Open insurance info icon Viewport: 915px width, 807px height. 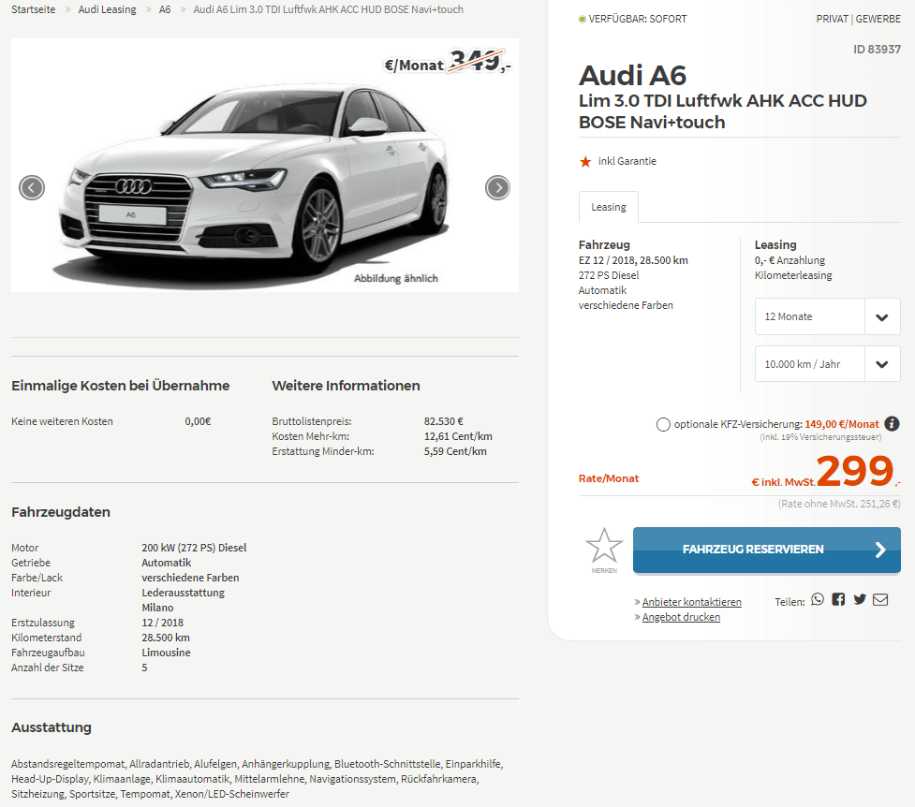892,424
